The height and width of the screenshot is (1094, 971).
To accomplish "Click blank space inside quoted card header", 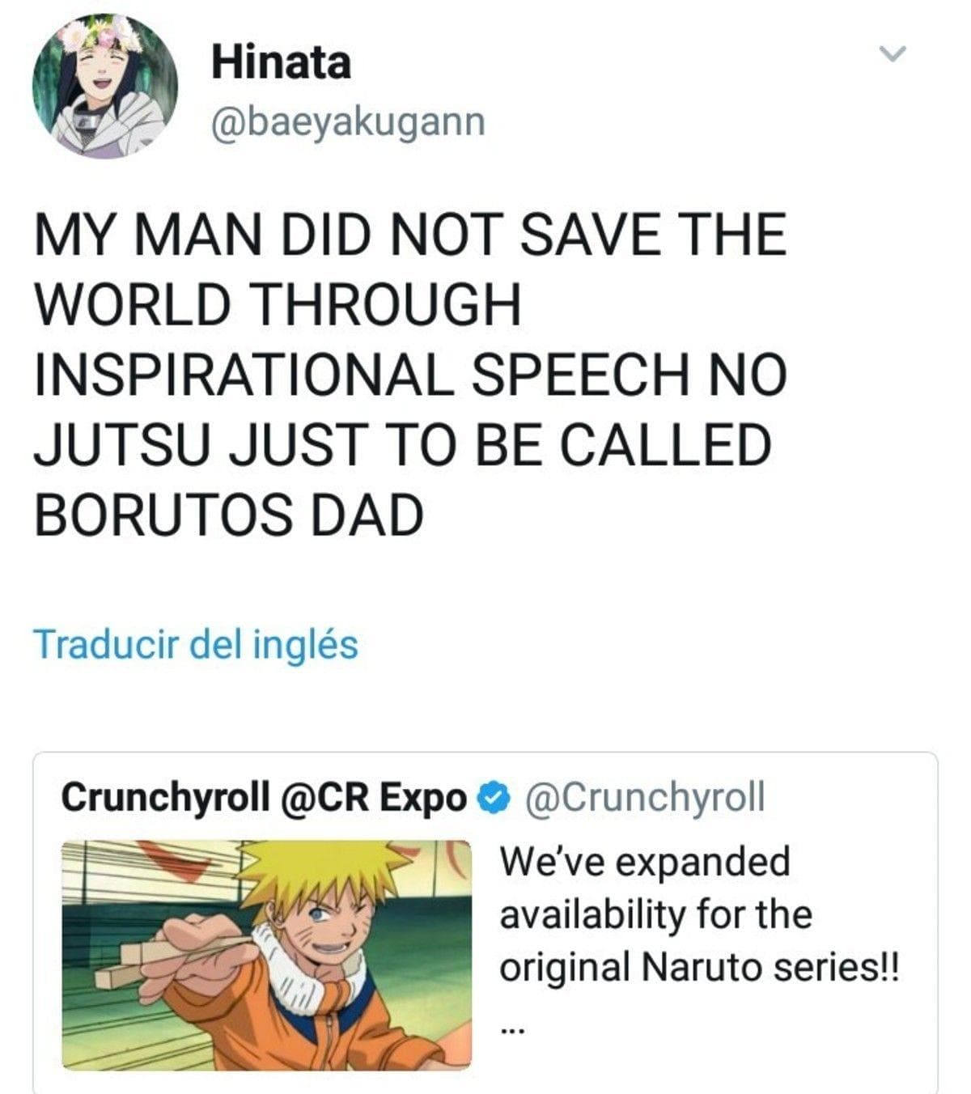I will (x=850, y=798).
